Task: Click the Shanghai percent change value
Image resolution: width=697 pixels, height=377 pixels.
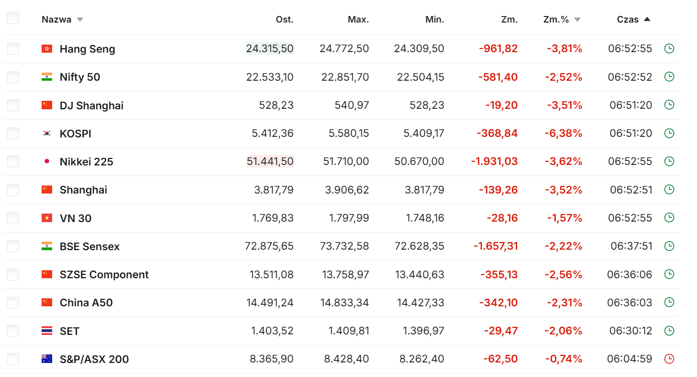Action: 564,190
